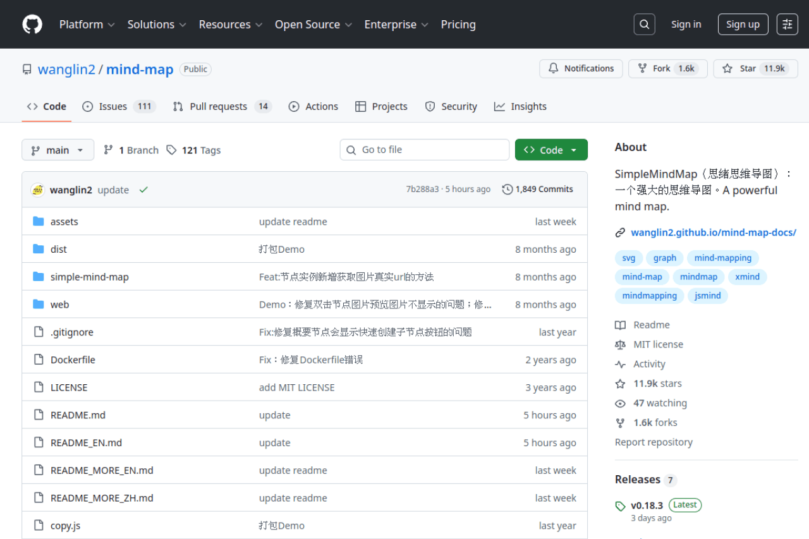The image size is (809, 539).
Task: Click the notifications bell icon
Action: 553,68
